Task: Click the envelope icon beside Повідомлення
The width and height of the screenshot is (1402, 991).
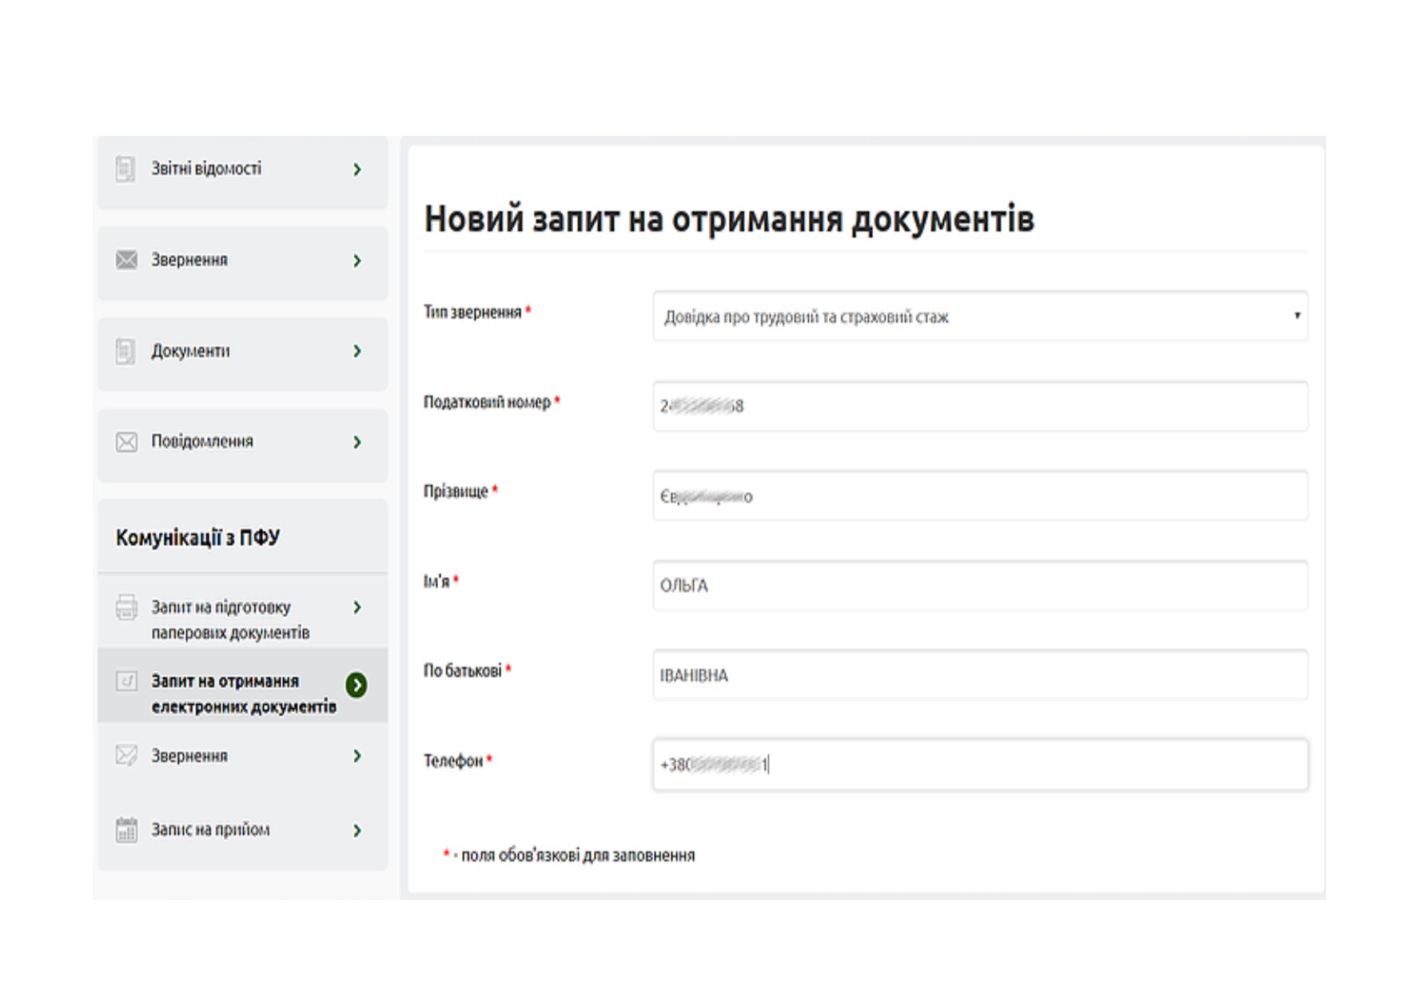Action: pyautogui.click(x=126, y=442)
